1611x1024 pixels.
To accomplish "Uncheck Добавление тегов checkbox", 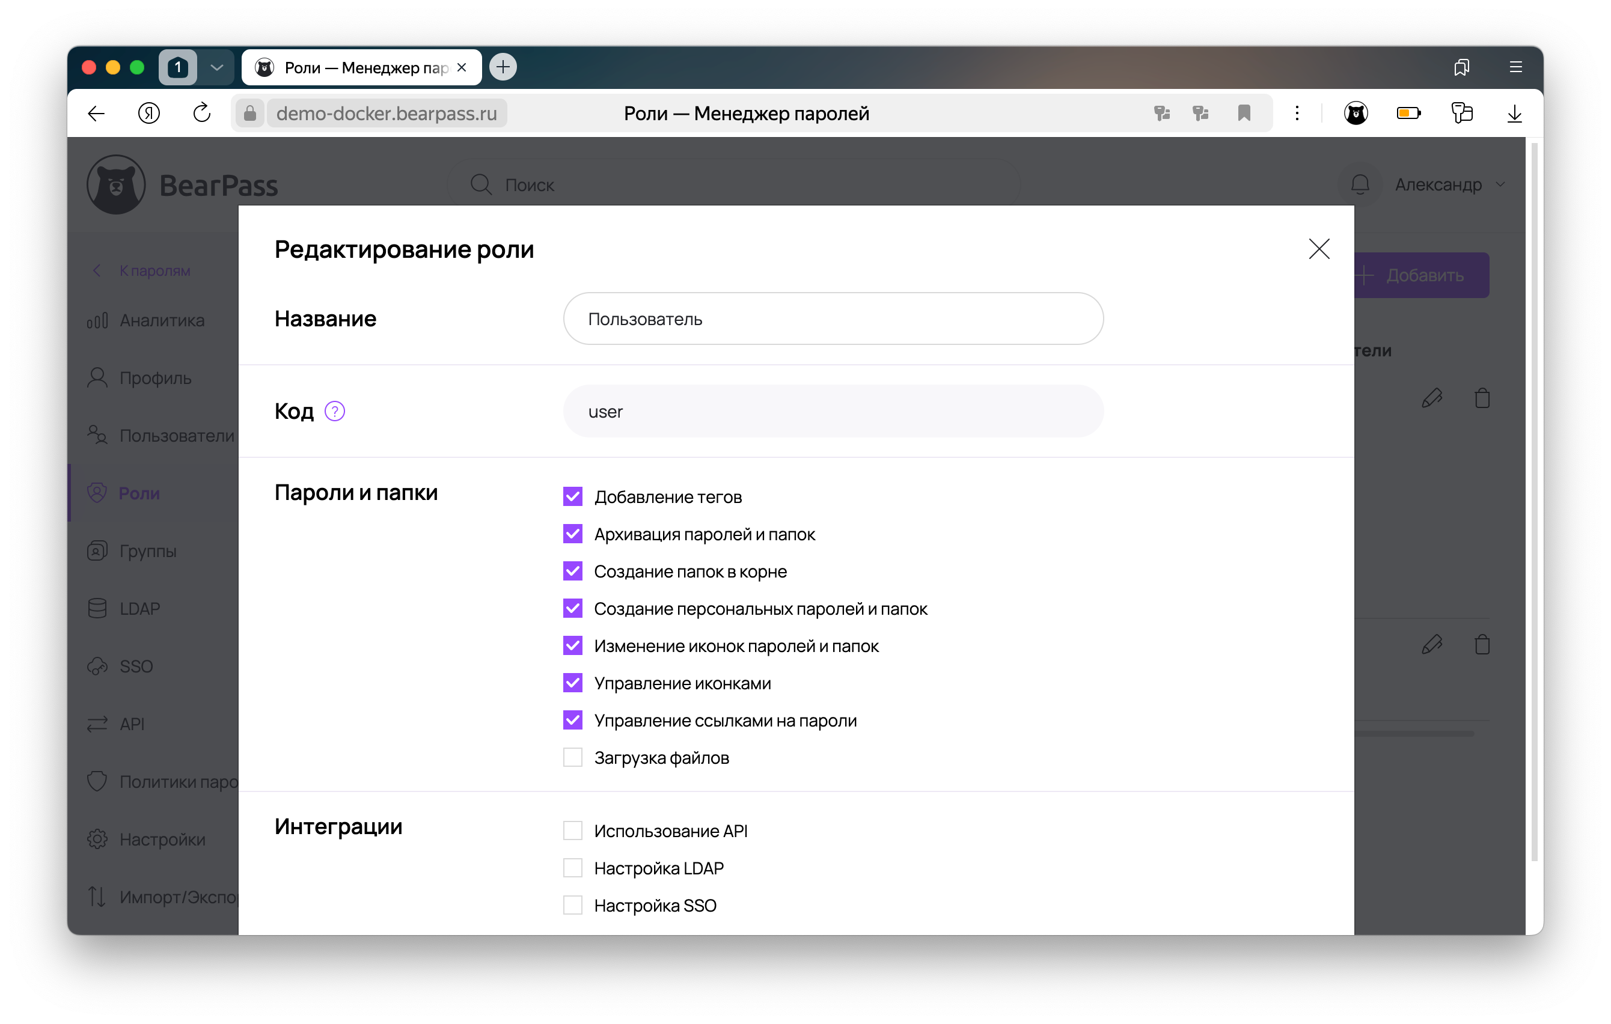I will (573, 496).
